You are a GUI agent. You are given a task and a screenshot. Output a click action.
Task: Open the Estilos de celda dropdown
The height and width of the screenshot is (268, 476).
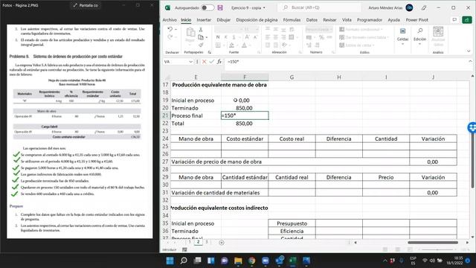[x=357, y=45]
